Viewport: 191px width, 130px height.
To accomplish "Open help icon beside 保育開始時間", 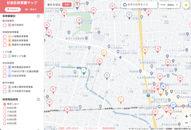I will coord(38,99).
